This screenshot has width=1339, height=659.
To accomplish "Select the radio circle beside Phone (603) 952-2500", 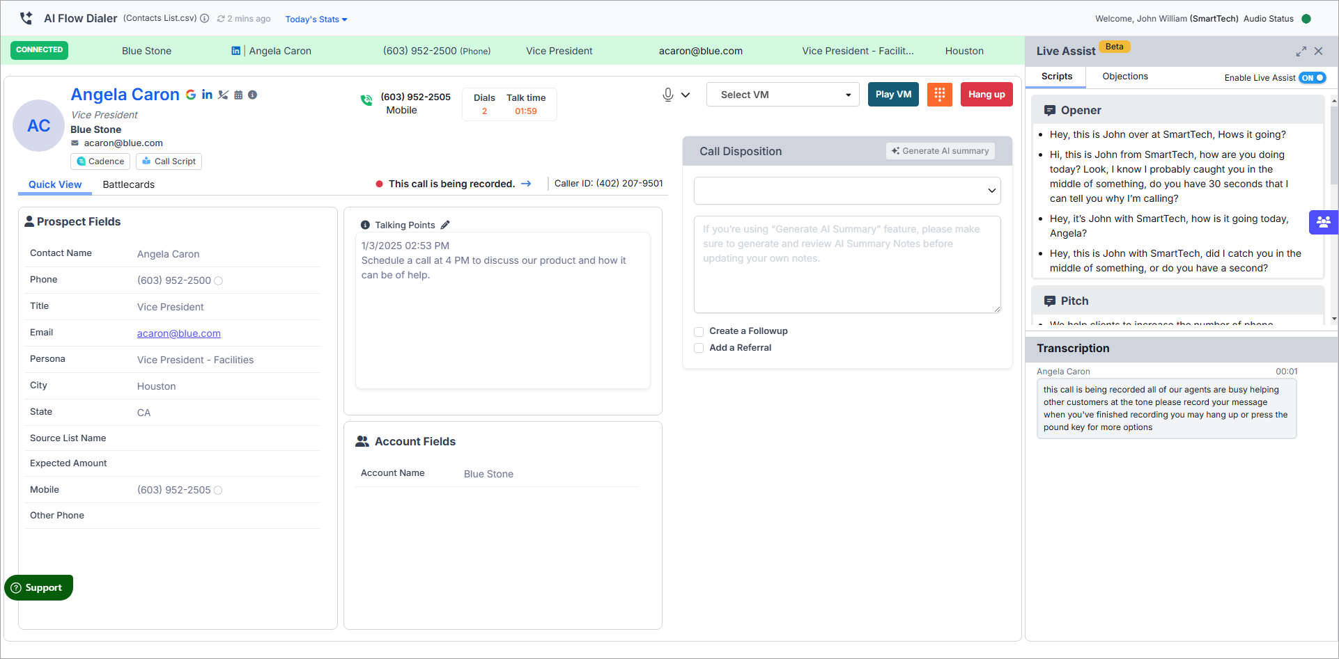I will pyautogui.click(x=218, y=281).
